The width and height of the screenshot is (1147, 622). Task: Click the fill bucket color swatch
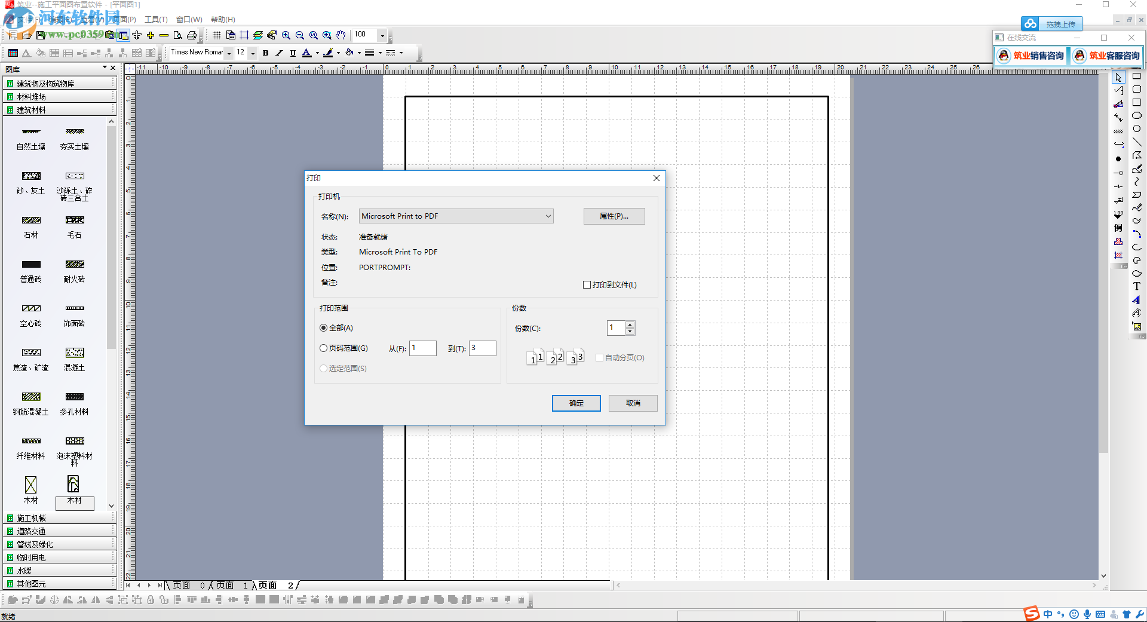pos(349,53)
